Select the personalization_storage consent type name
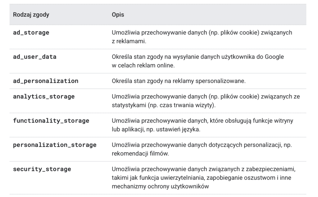Viewport: 318px width, 197px height. [x=55, y=145]
